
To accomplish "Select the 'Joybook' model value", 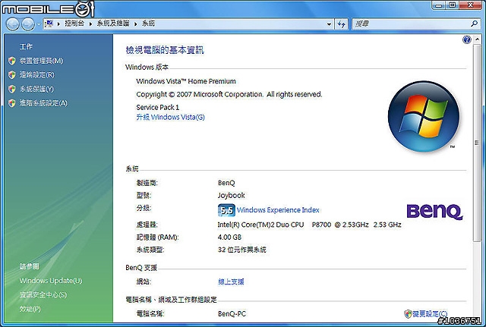I will (231, 196).
